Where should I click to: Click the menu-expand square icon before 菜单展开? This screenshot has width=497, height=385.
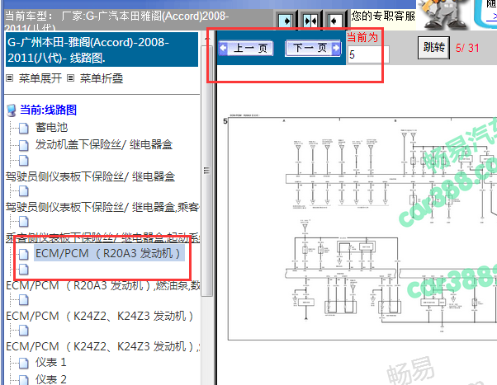tap(10, 77)
